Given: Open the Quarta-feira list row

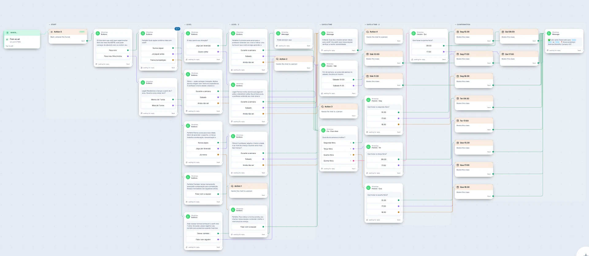Looking at the screenshot, I should 339,155.
